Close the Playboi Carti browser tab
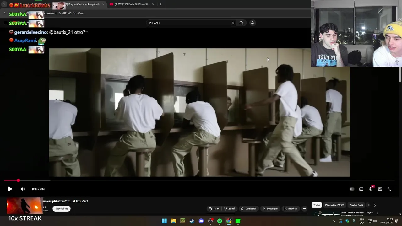Screen dimensions: 402x226 (x=103, y=4)
